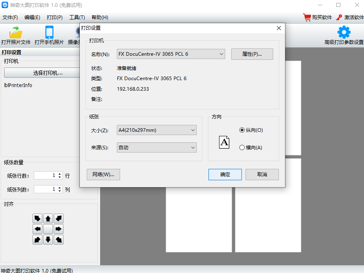Align image left with left arrow button
Image resolution: width=364 pixels, height=273 pixels.
(37, 229)
